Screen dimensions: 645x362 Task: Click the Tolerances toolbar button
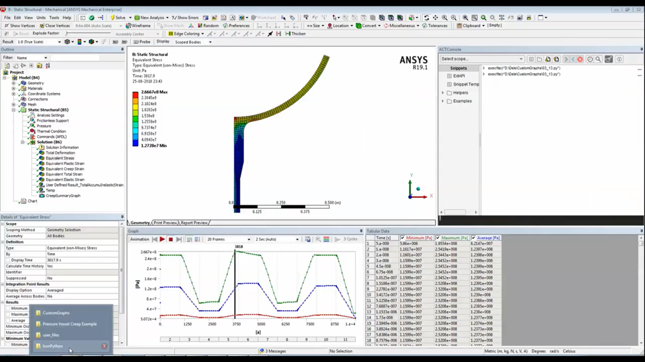tap(435, 26)
